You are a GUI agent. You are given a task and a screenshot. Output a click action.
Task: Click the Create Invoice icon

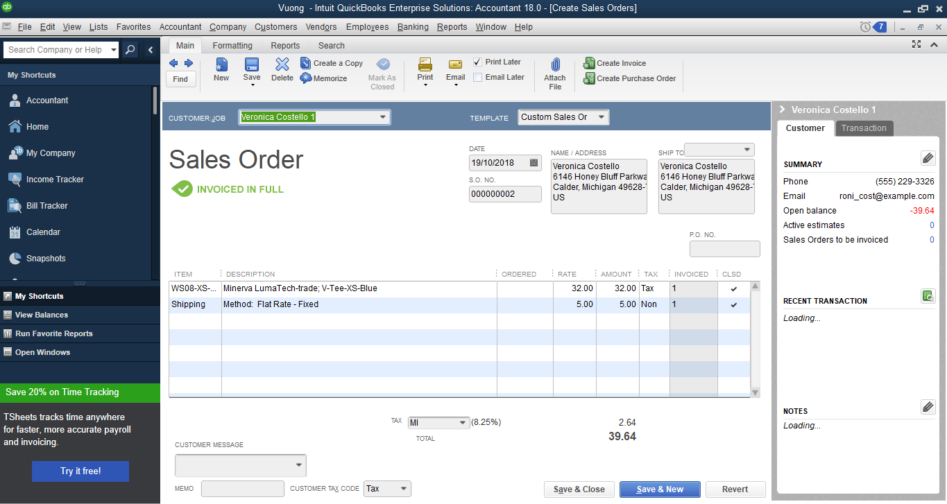click(x=590, y=63)
